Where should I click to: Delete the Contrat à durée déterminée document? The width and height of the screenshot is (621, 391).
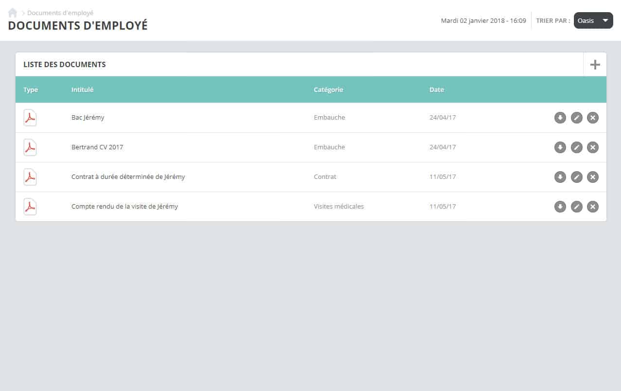[593, 177]
